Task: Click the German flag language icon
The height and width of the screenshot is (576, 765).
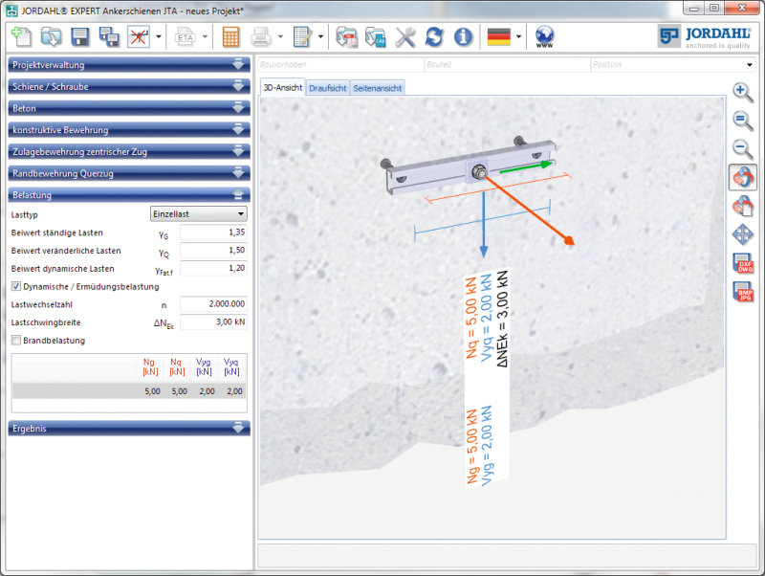Action: pos(499,36)
